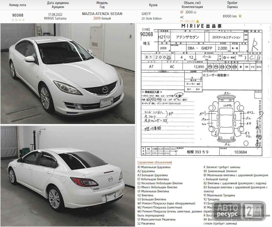This screenshot has width=272, height=227.
Task: Click 'S1 Малозаметная Ржавчина' entry
Action: 156,220
